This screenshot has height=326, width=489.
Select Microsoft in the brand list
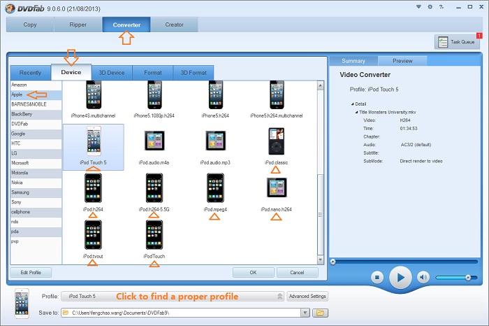pyautogui.click(x=36, y=163)
